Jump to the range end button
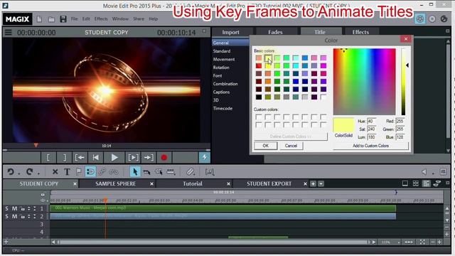This screenshot has height=256, width=455. 149,158
